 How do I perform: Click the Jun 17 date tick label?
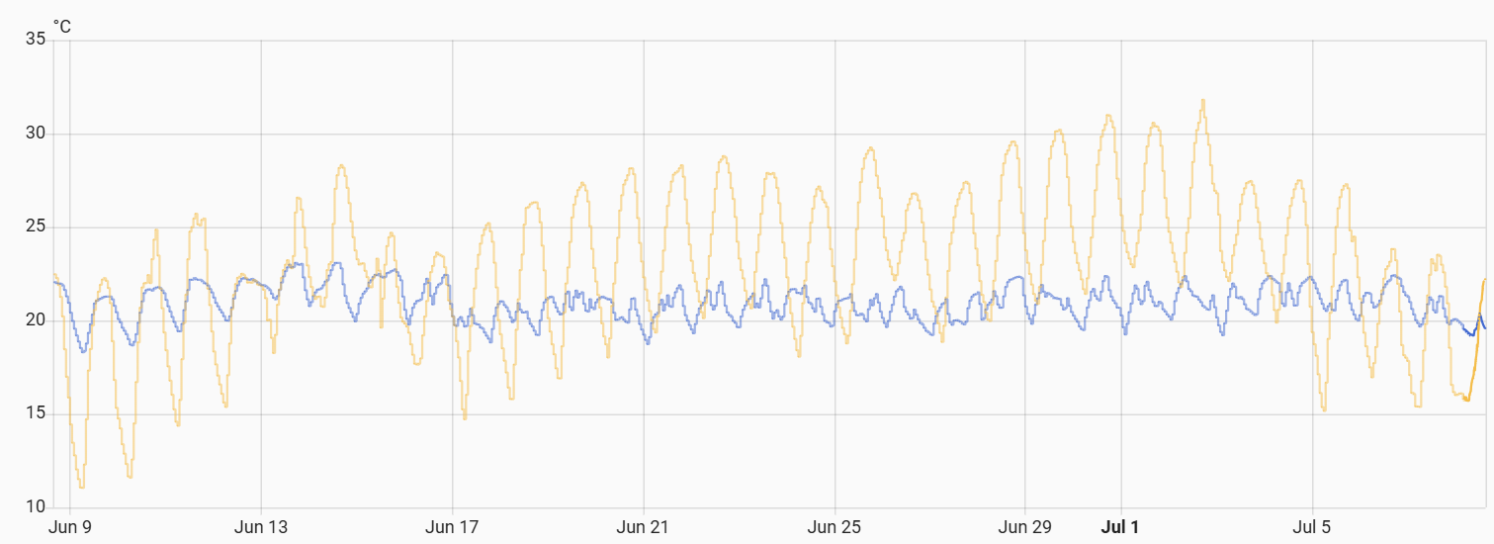pos(453,527)
